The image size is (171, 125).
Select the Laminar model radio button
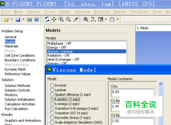click(x=52, y=90)
